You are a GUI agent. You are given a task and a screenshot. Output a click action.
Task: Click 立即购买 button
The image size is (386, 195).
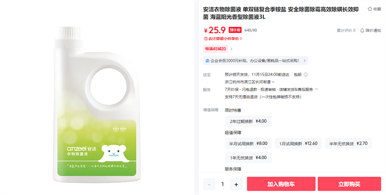pos(349,184)
